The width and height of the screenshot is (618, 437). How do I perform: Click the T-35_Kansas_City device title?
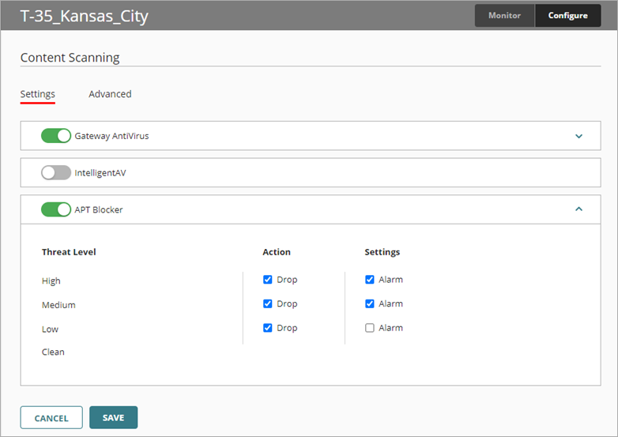pos(84,16)
